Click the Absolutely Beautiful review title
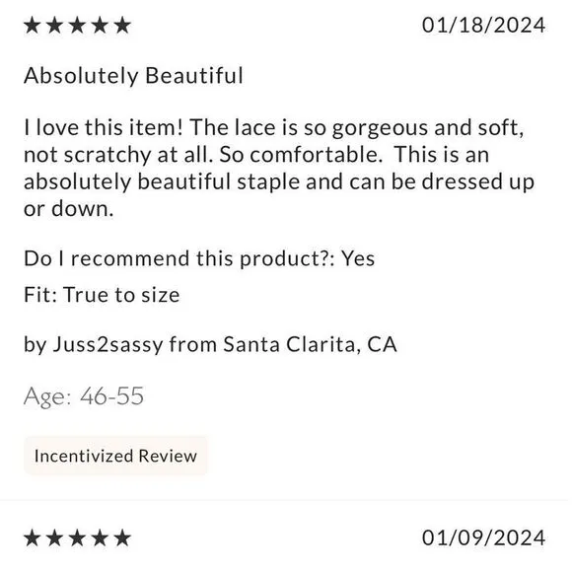The image size is (572, 572). pyautogui.click(x=133, y=76)
